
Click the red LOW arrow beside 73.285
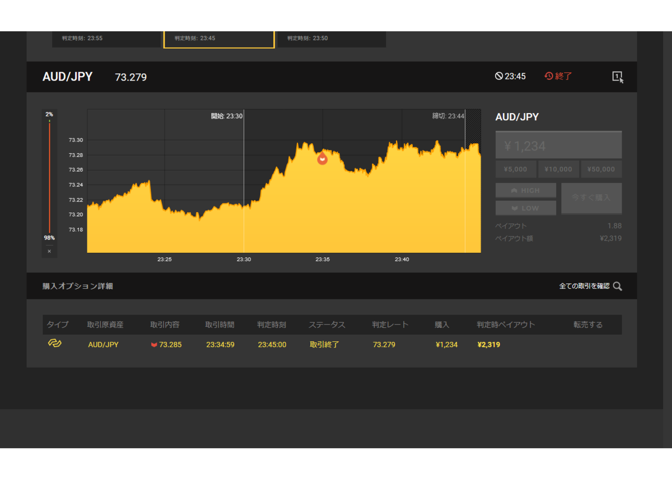(x=153, y=345)
